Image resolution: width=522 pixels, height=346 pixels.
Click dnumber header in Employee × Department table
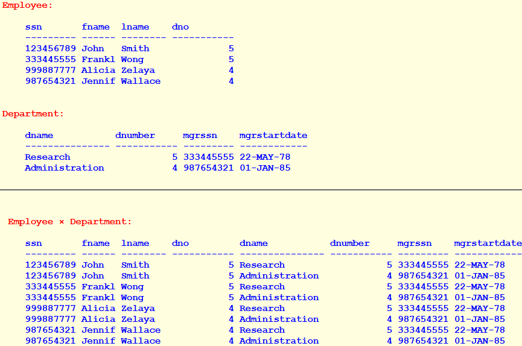pyautogui.click(x=349, y=244)
